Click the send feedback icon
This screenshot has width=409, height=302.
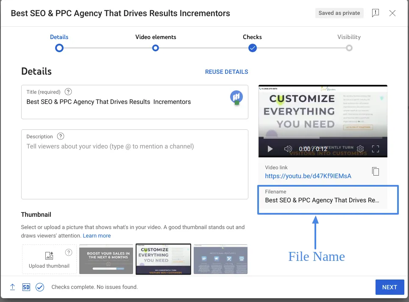376,13
